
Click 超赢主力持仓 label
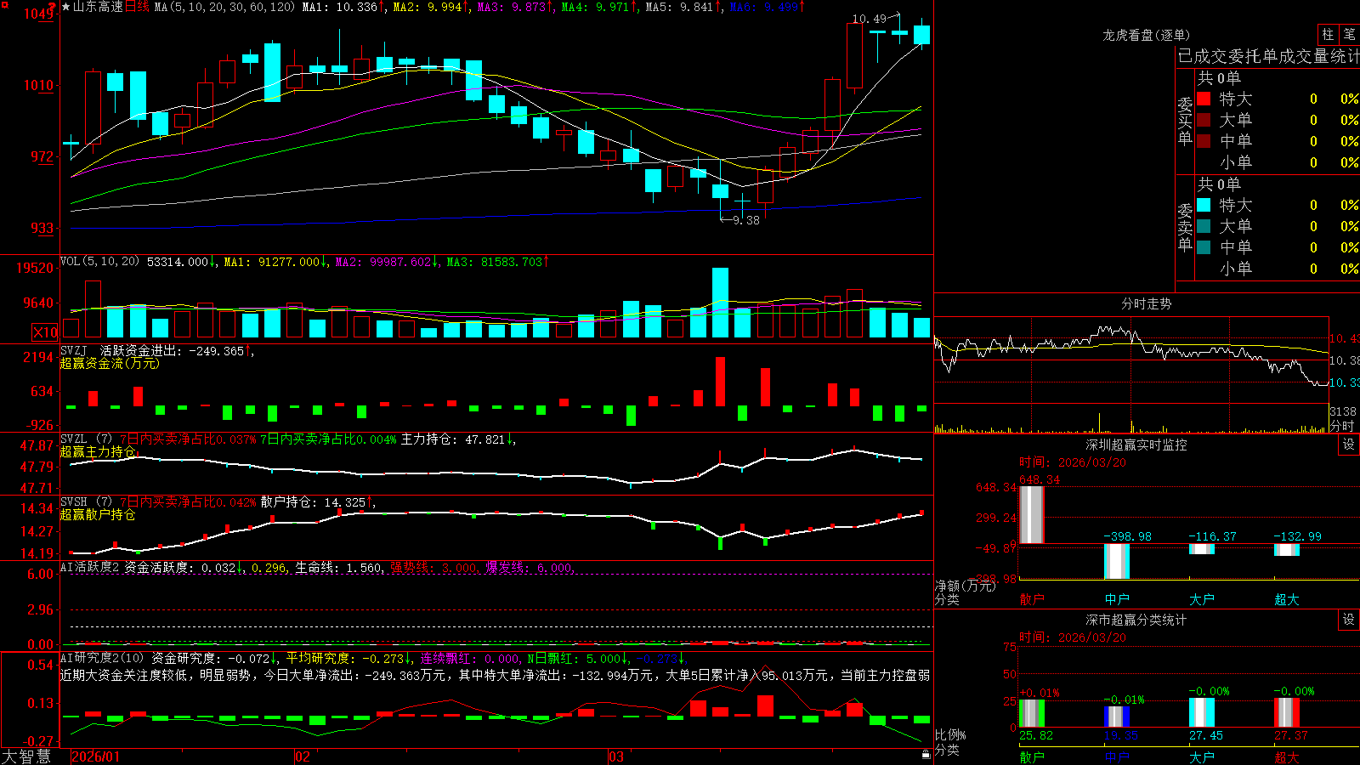(98, 451)
